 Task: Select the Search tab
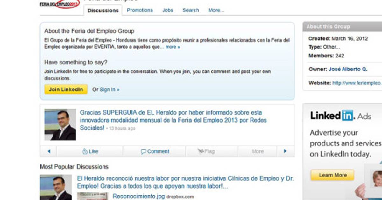[191, 10]
